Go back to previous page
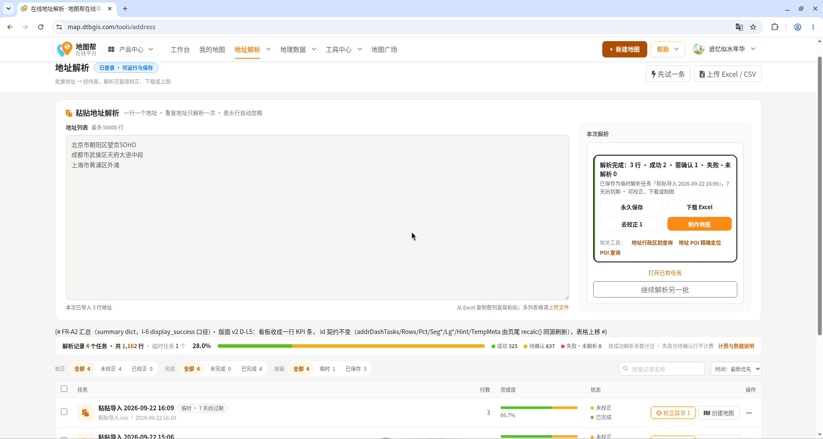Image resolution: width=823 pixels, height=439 pixels. tap(10, 27)
